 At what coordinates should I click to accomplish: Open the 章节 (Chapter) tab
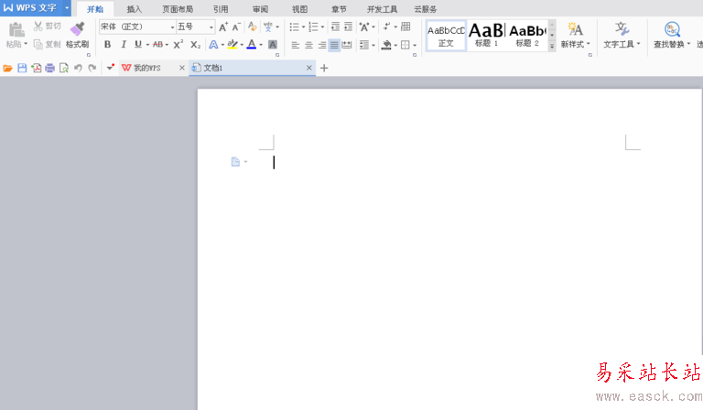pyautogui.click(x=339, y=9)
